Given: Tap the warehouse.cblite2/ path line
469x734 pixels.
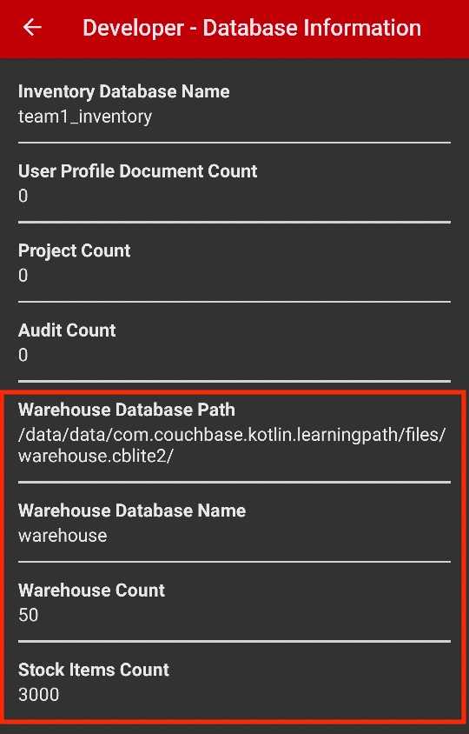Looking at the screenshot, I should pos(96,456).
